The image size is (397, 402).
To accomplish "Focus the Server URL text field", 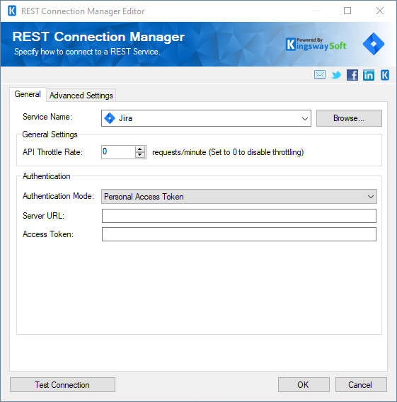I will [239, 216].
